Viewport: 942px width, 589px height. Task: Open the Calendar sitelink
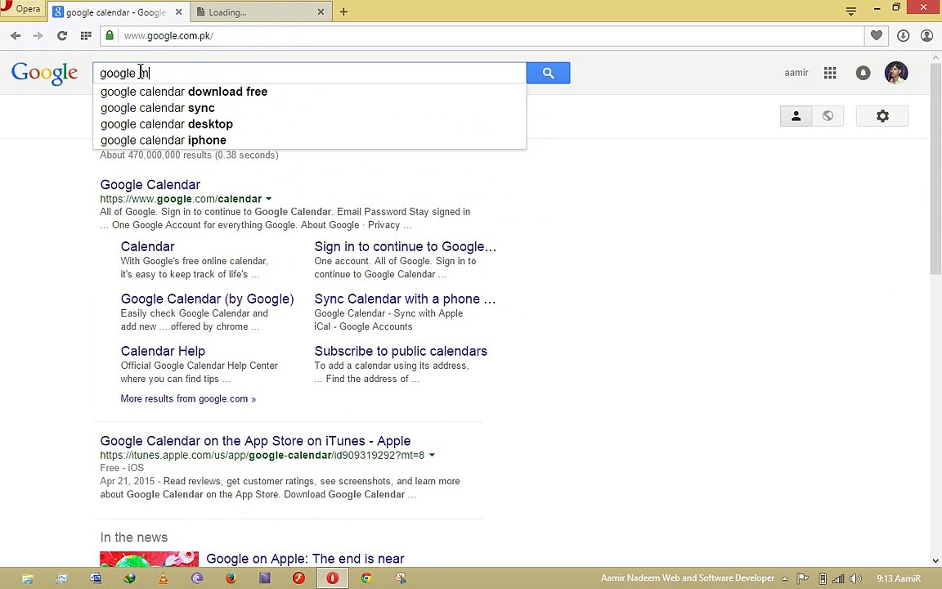(147, 246)
